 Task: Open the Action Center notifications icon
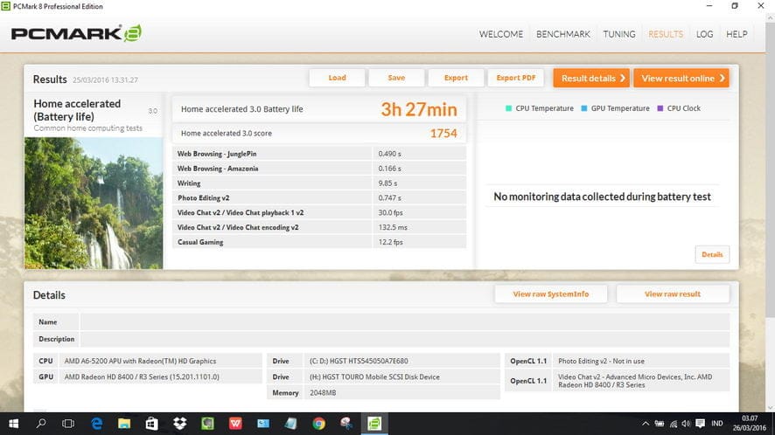(700, 424)
